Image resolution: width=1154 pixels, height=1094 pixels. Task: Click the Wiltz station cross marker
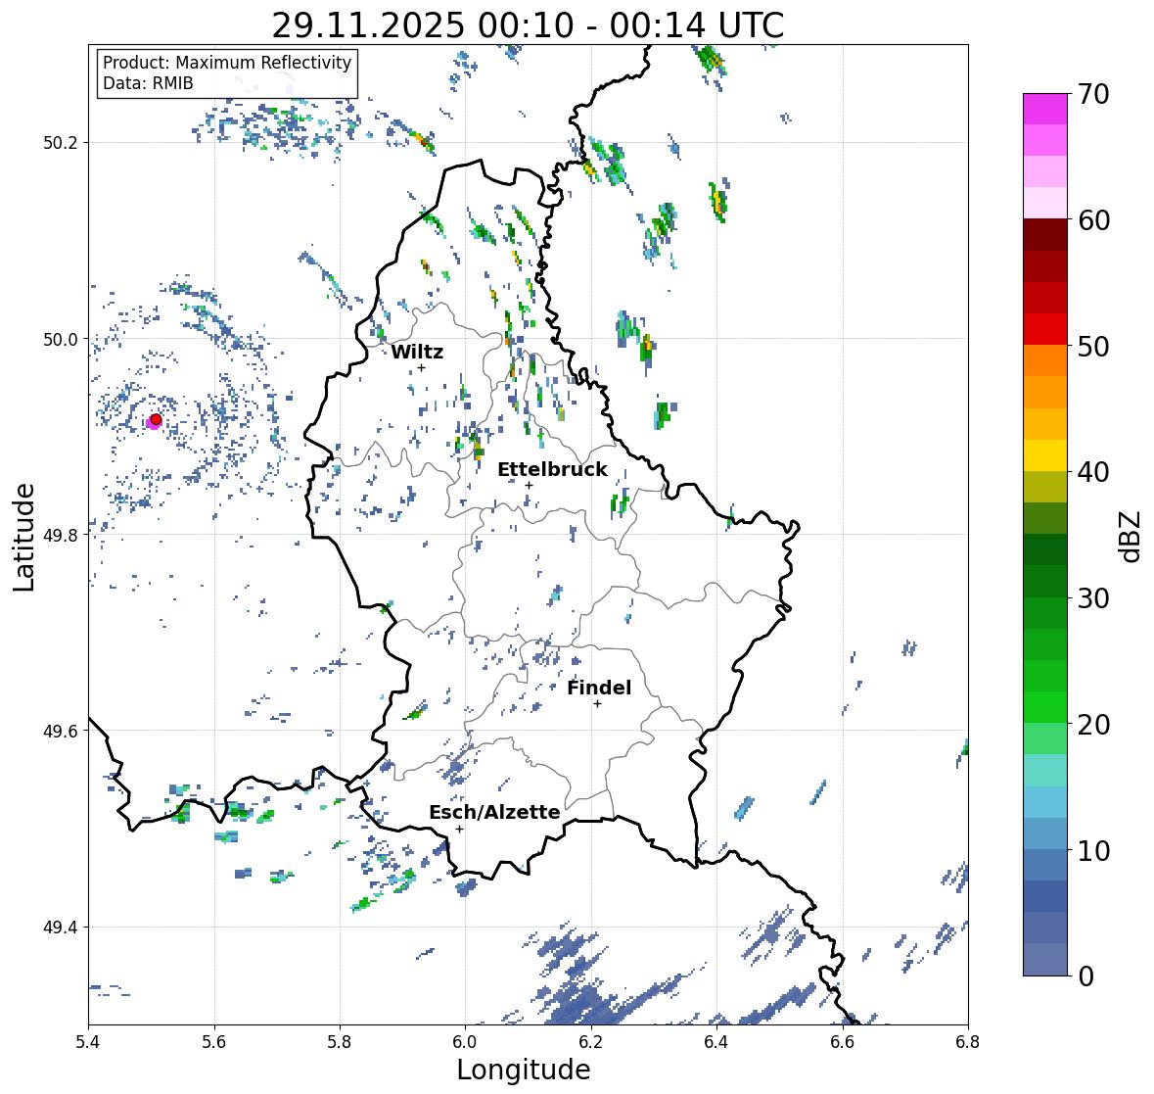tap(421, 367)
